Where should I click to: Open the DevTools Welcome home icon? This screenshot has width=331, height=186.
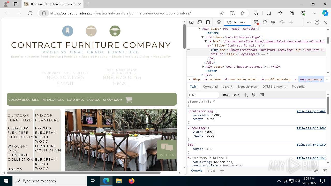click(219, 22)
